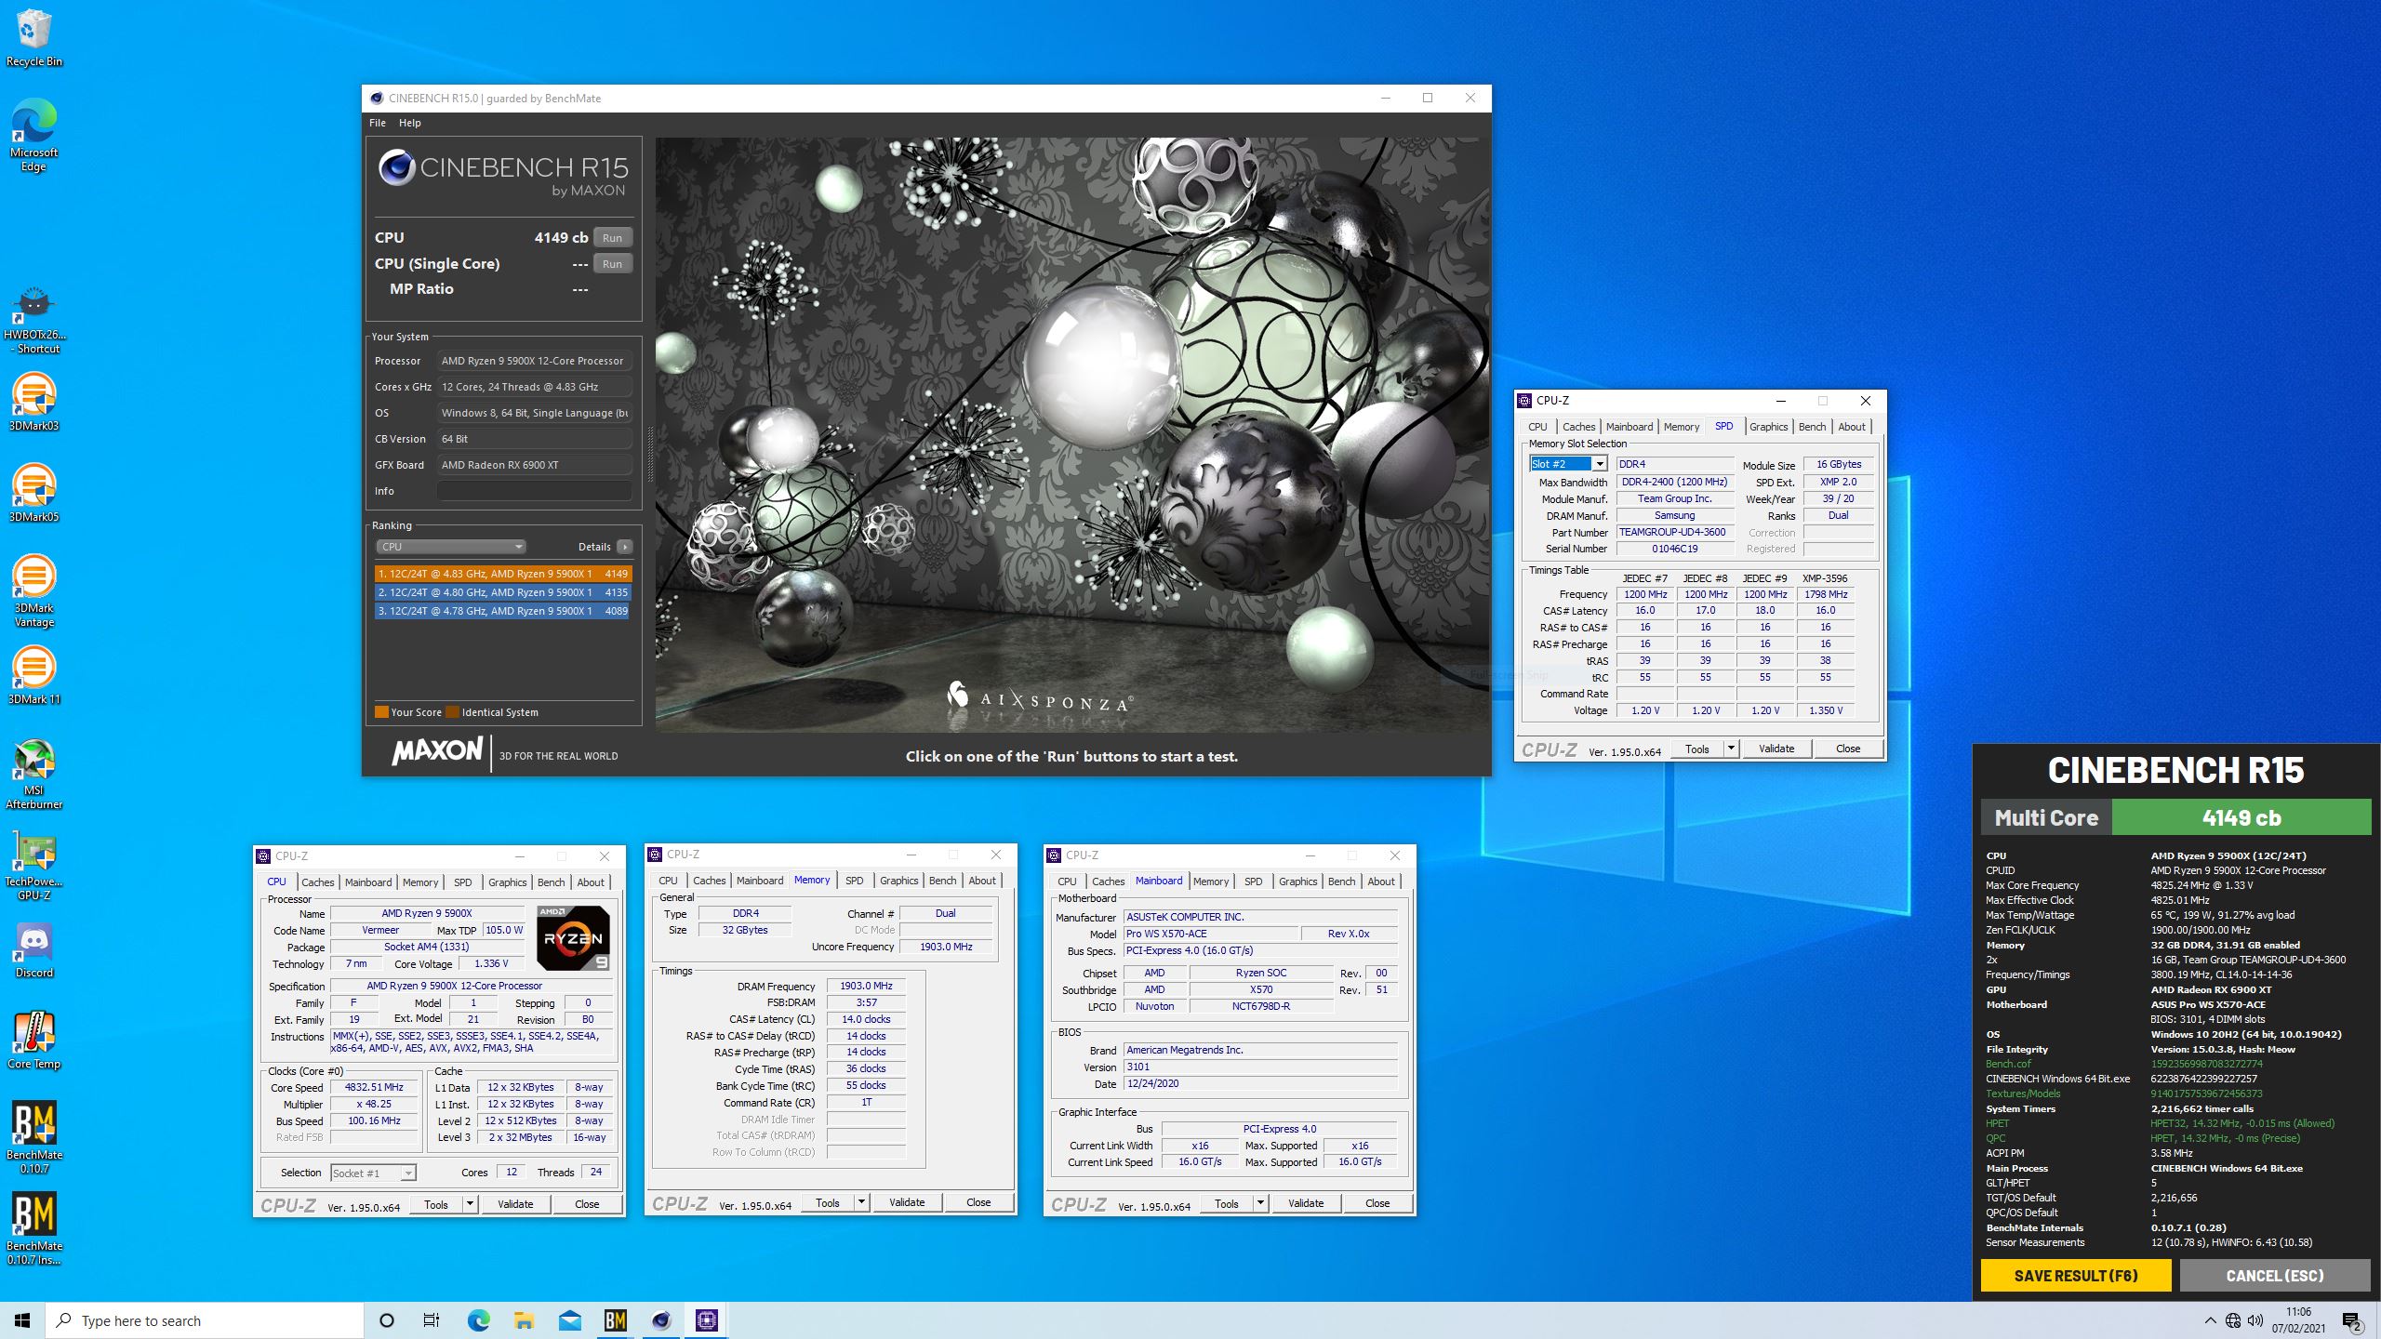Click Validate in Memory CPU-Z window
Image resolution: width=2381 pixels, height=1339 pixels.
[907, 1202]
